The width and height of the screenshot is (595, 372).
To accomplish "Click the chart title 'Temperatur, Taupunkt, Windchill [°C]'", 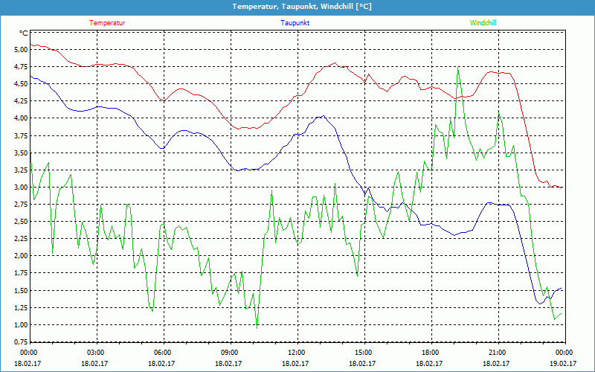I will (302, 7).
